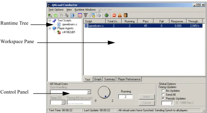This screenshot has width=207, height=113.
Task: Click the Test Scripts folder icon
Action: [54, 21]
